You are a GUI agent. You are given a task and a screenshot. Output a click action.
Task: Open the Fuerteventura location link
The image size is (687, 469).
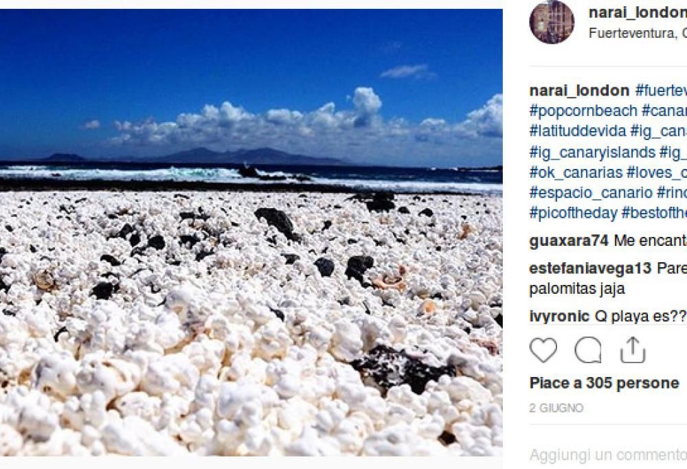click(x=638, y=33)
